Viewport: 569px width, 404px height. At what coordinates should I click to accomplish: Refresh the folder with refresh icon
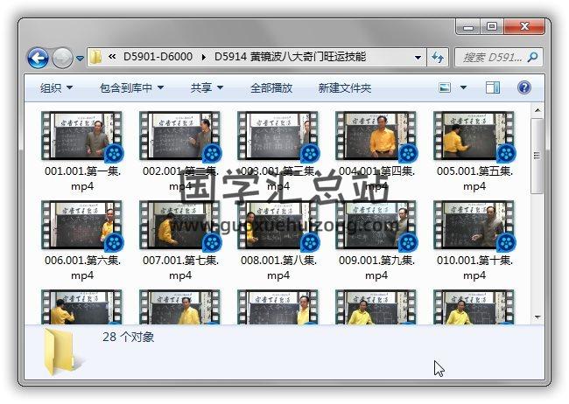point(438,58)
